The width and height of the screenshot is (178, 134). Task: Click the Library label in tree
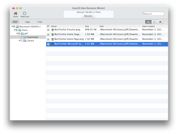[x=30, y=41]
